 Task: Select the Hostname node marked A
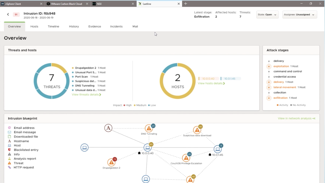[x=108, y=128]
